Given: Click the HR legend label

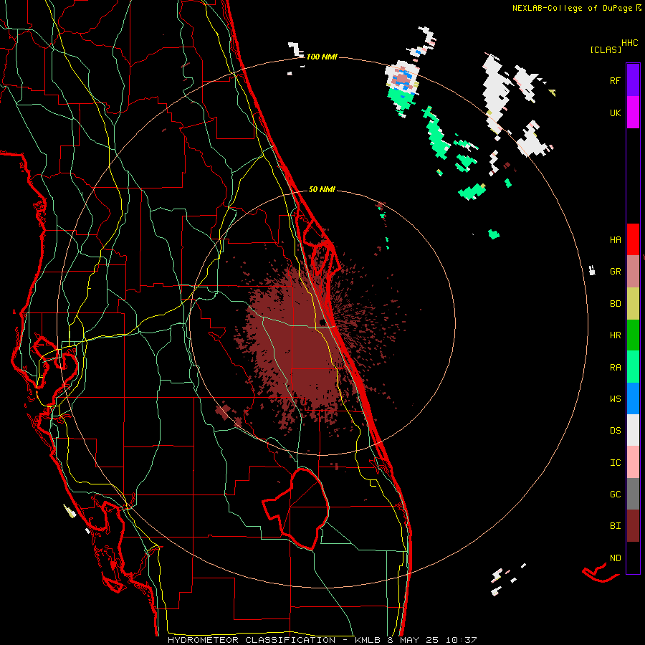Looking at the screenshot, I should [615, 335].
